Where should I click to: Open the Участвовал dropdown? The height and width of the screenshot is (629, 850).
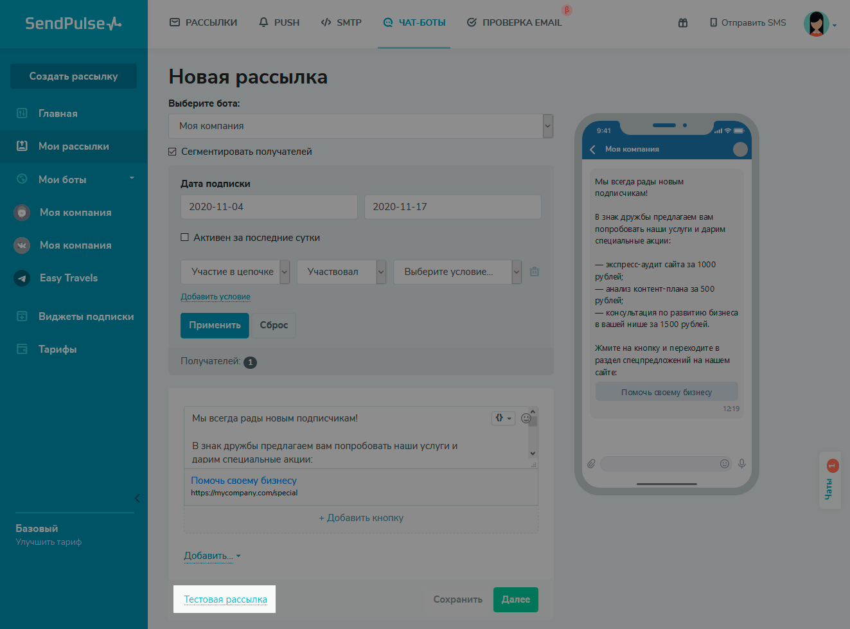click(x=341, y=272)
